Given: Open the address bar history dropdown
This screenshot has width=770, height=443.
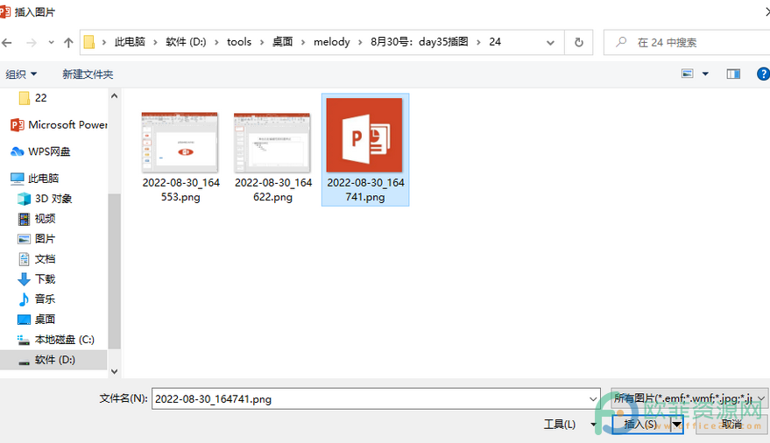Looking at the screenshot, I should 550,43.
